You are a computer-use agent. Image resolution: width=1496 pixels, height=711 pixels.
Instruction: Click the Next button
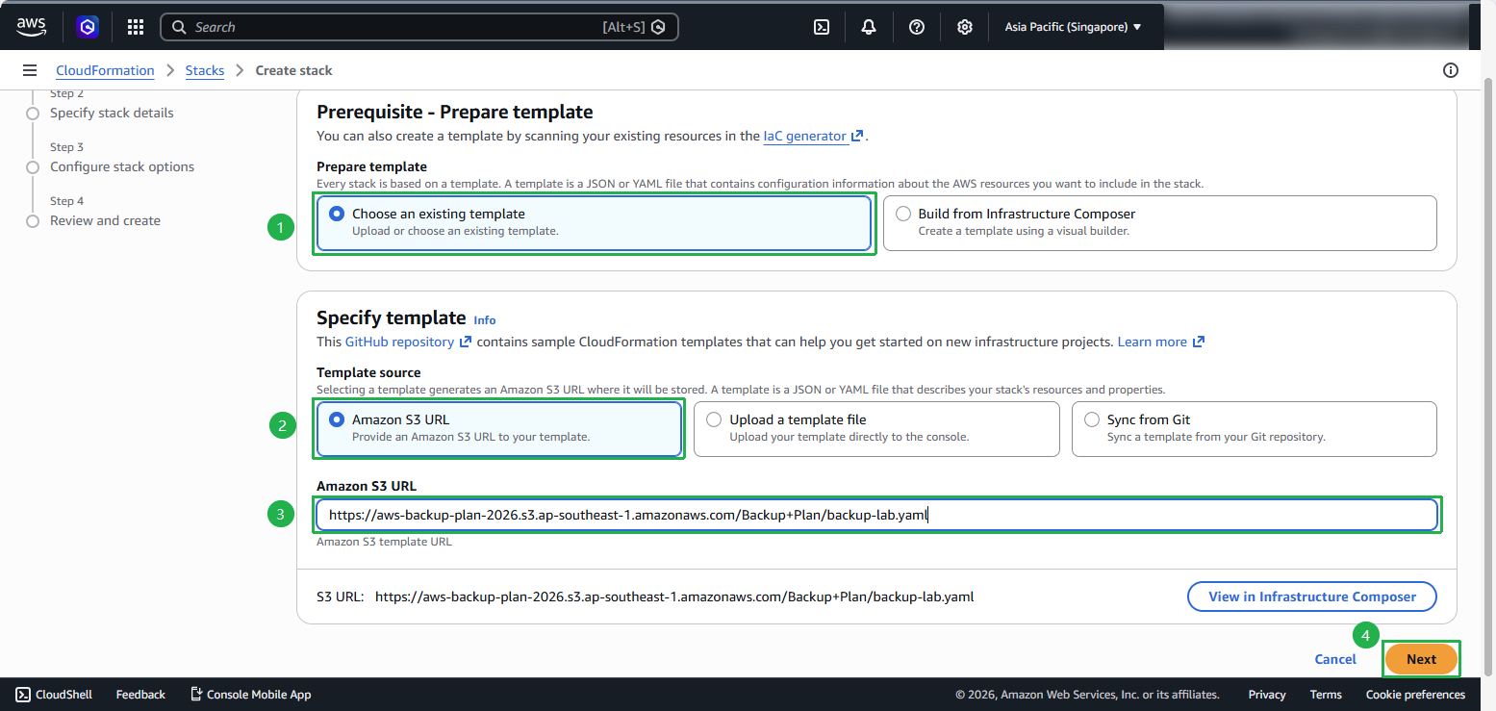click(x=1421, y=659)
